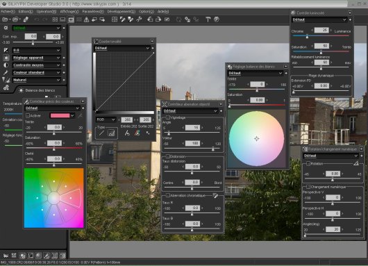Click the gear icon beside the green preset

[x=6, y=28]
